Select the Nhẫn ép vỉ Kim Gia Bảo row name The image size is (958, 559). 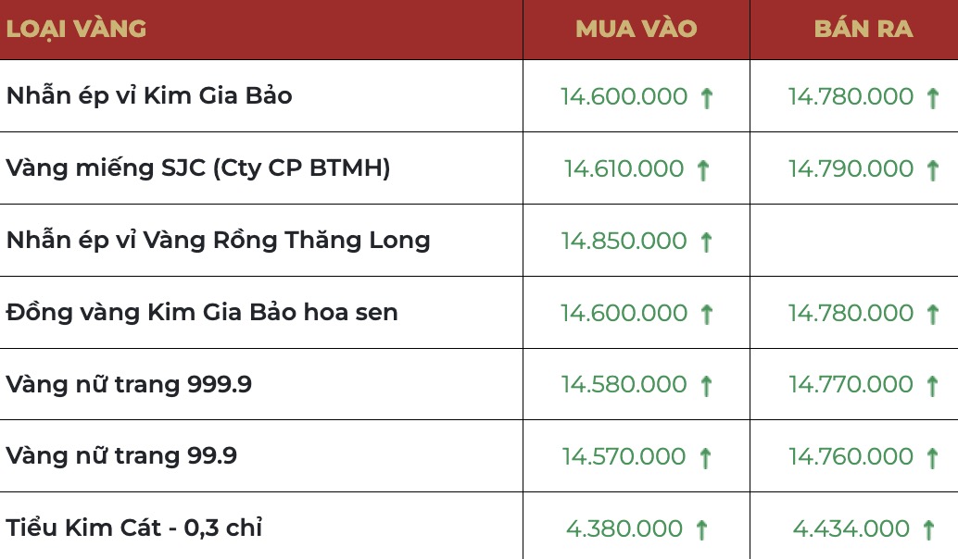[x=149, y=96]
